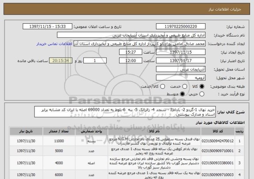The width and height of the screenshot is (254, 179).
Task: Click date 1397/11/30 in row 1
Action: [x=26, y=141]
